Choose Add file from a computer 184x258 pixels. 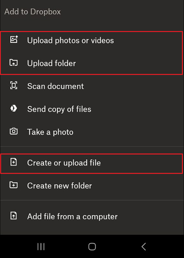tap(92, 217)
